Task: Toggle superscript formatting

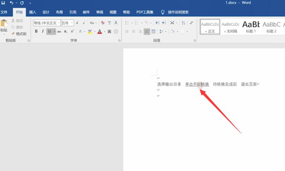Action: [72, 31]
